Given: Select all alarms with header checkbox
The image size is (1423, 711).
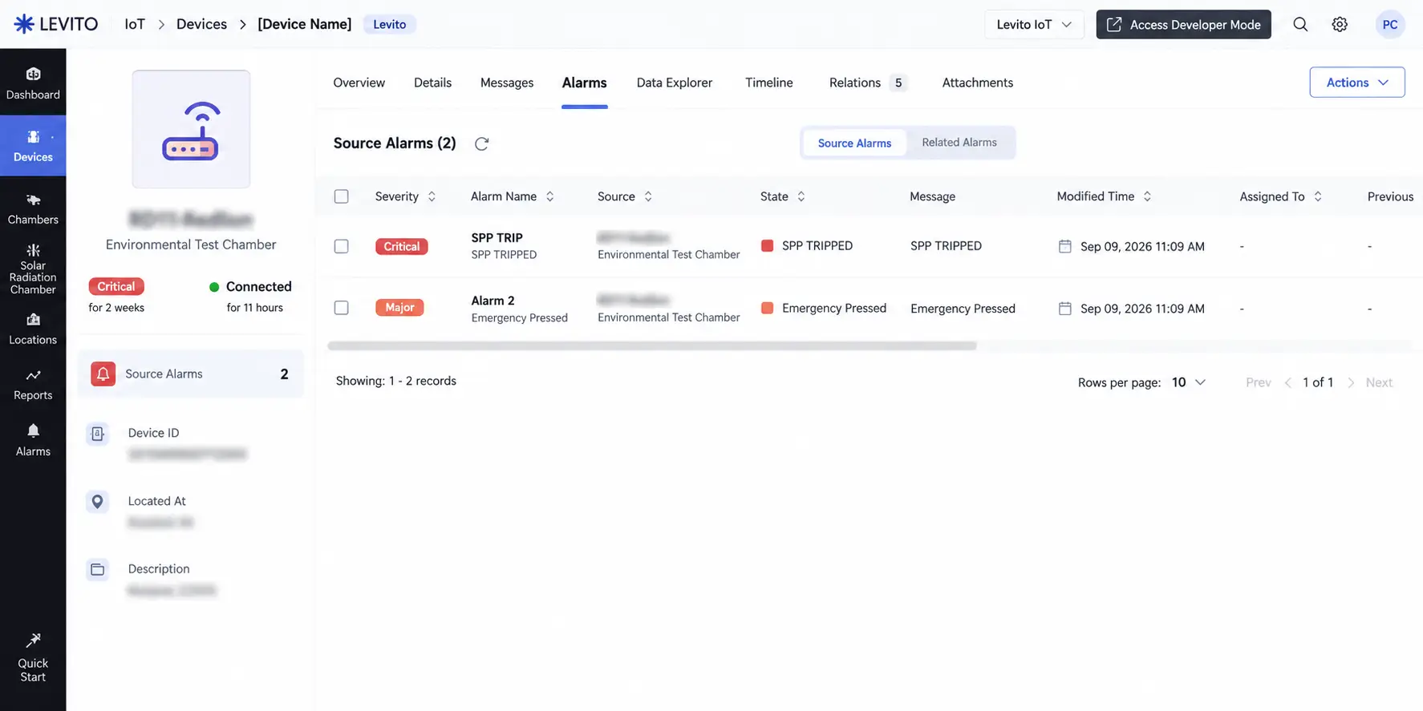Looking at the screenshot, I should click(x=341, y=196).
